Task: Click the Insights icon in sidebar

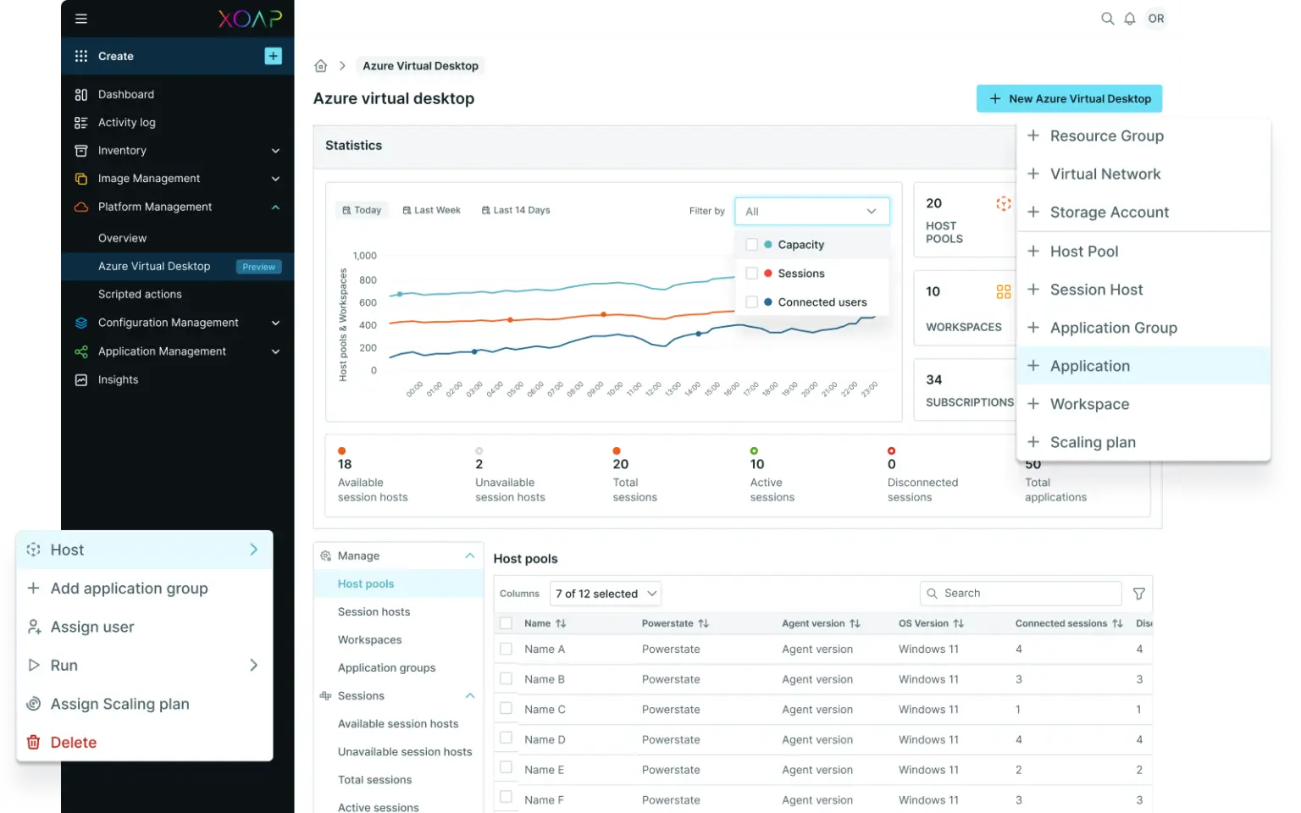Action: click(x=81, y=380)
